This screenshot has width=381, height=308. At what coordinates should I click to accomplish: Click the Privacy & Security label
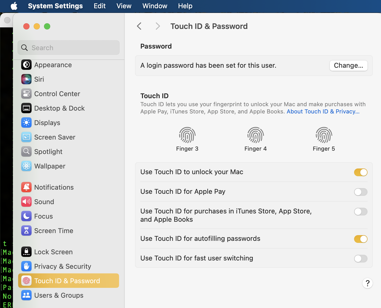tap(63, 266)
